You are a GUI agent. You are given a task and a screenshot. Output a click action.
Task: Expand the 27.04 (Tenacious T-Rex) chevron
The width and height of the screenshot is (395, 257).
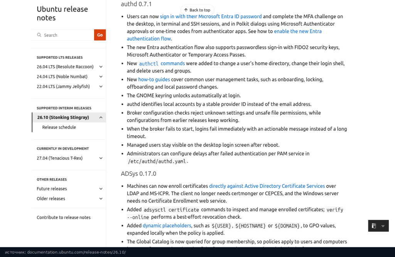pos(101,158)
